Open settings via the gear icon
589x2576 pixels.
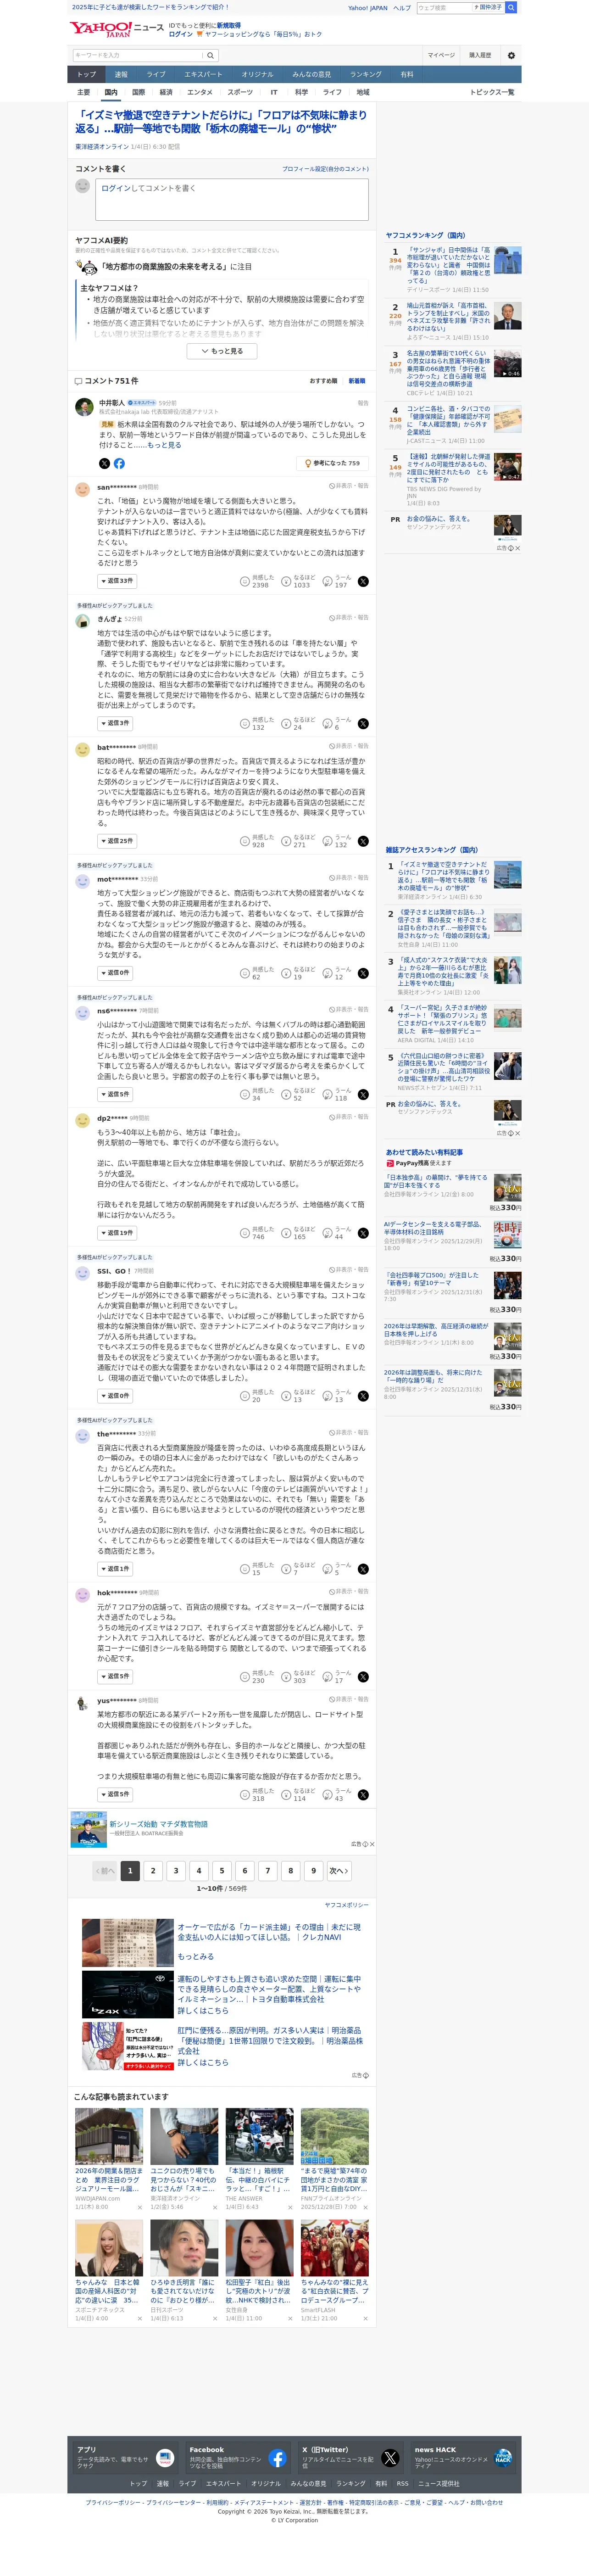(x=511, y=55)
